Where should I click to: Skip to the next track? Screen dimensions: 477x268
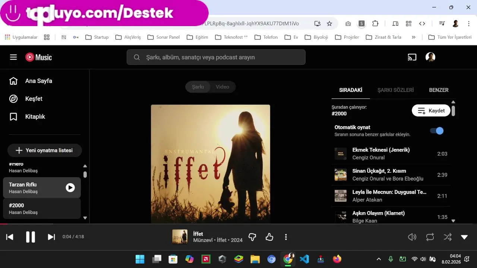tap(51, 237)
